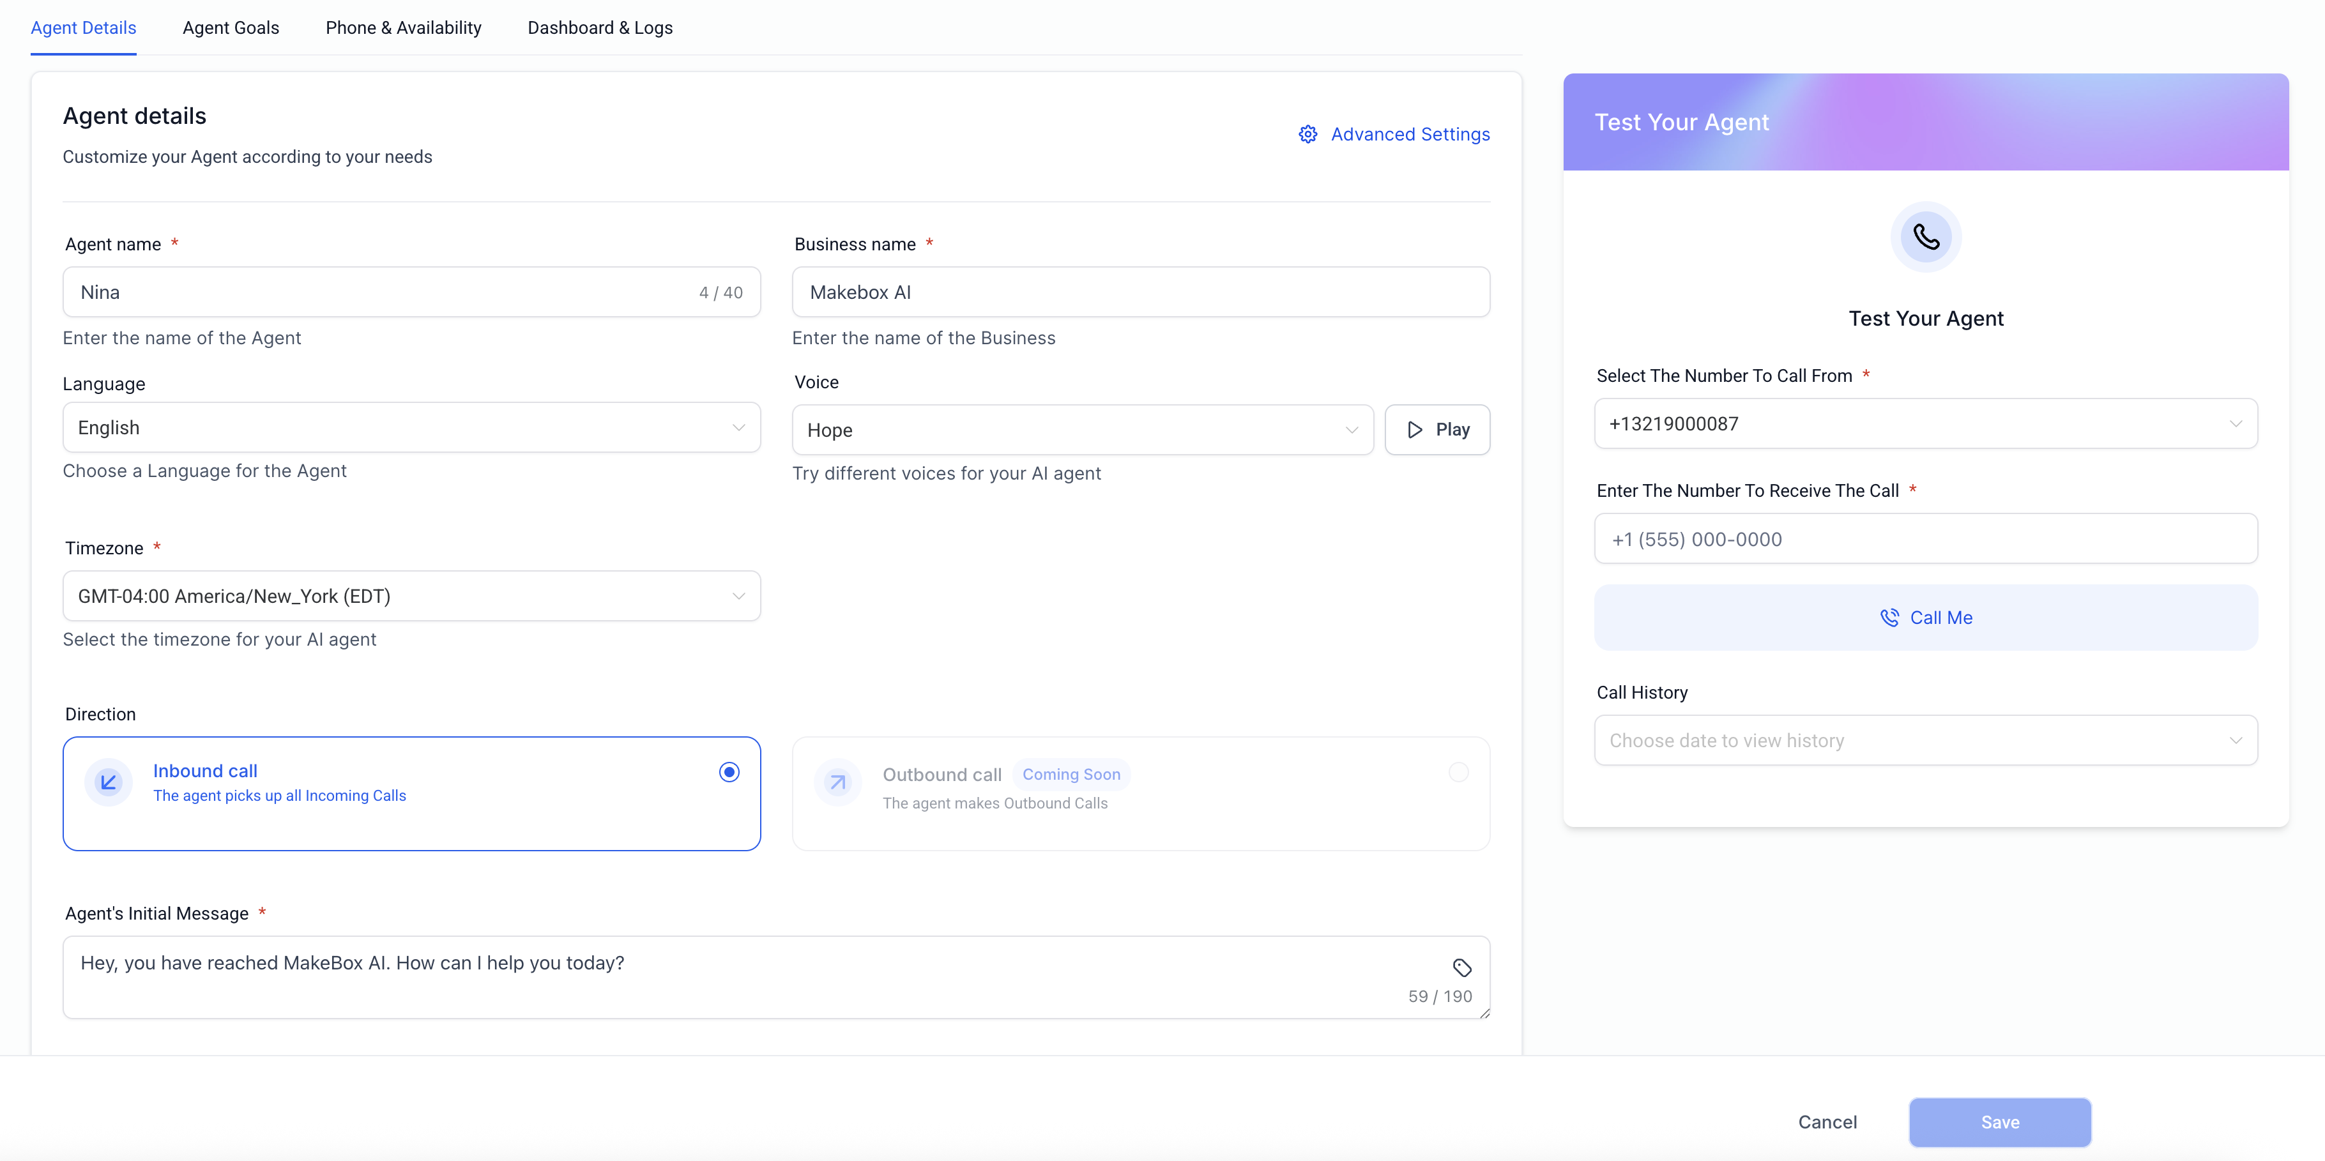
Task: Click the inbound call arrow icon
Action: [x=109, y=782]
